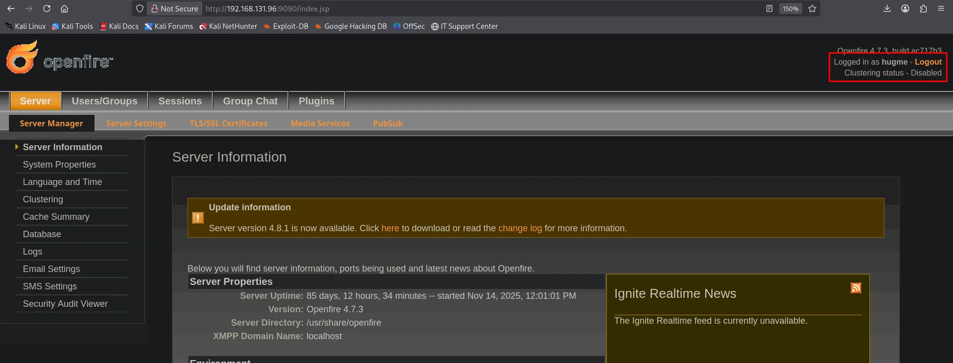Screen dimensions: 953x363
Task: Click the browser back arrow
Action: 11,8
